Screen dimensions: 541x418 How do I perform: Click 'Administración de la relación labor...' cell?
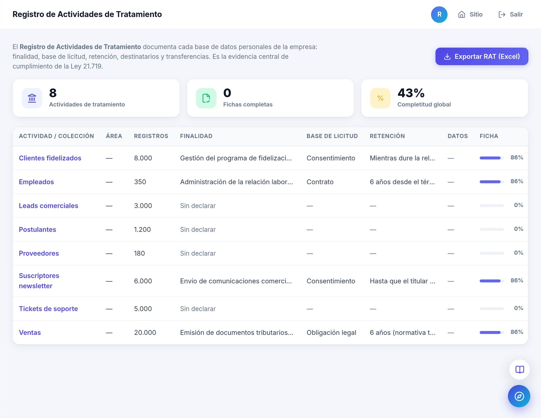[x=236, y=182]
